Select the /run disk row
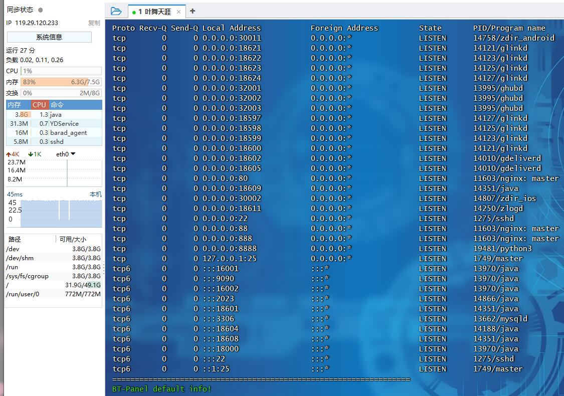Screen dimensions: 564x396 (53, 267)
